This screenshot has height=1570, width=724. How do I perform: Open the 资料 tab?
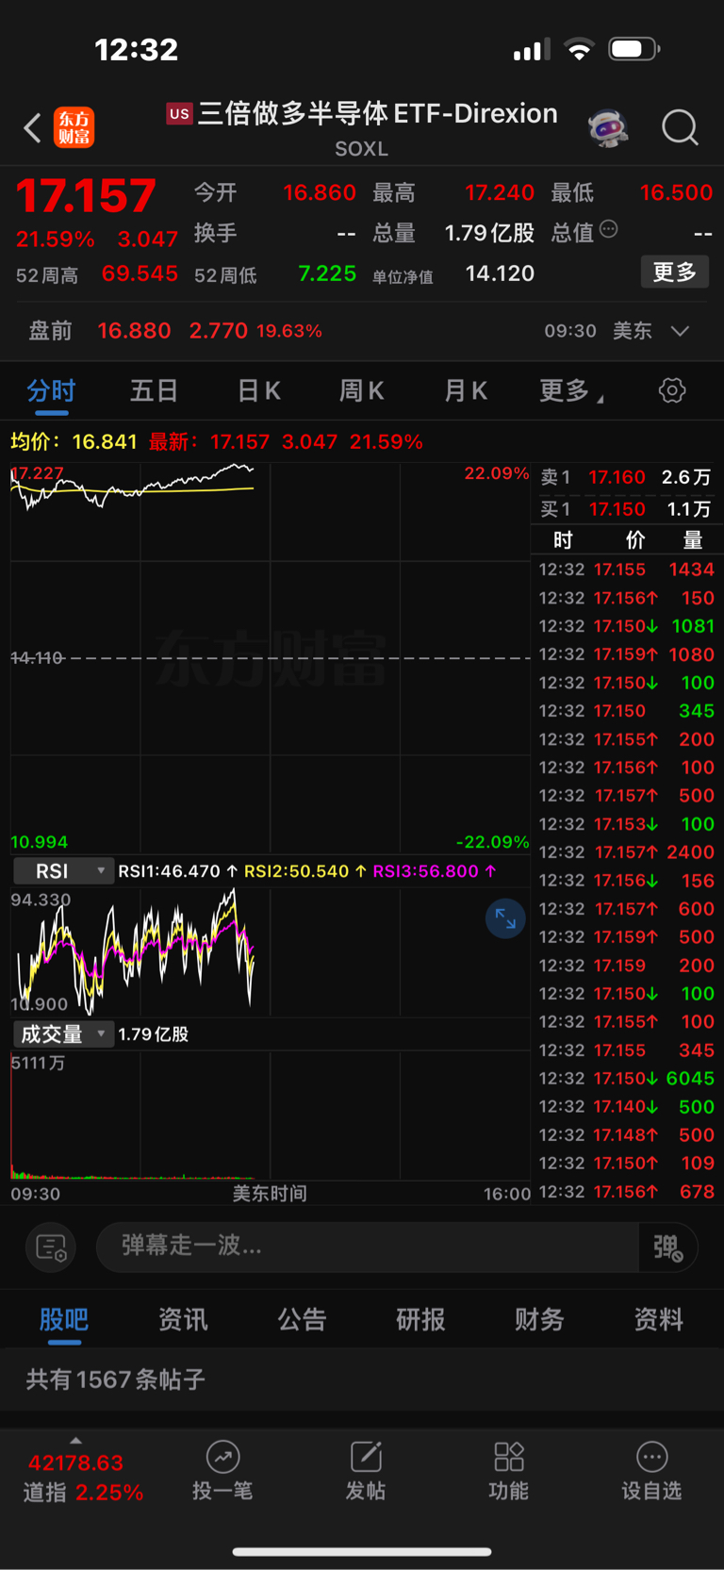click(658, 1319)
